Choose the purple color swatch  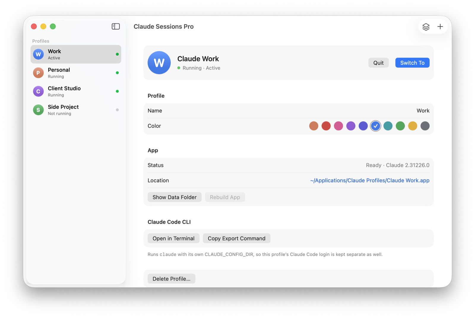point(351,126)
